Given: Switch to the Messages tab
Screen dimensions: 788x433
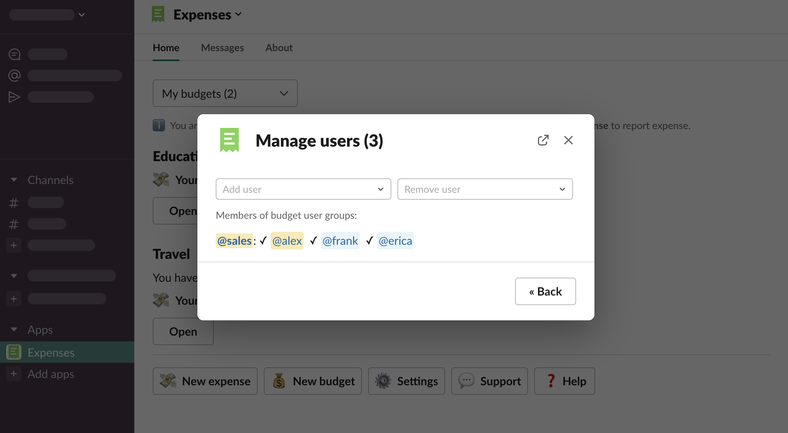Looking at the screenshot, I should [222, 48].
